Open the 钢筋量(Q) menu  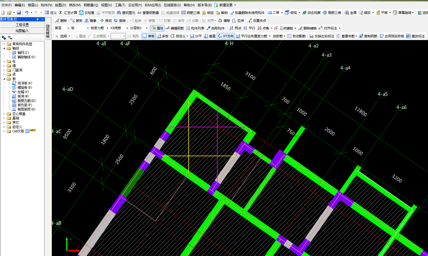(91, 5)
